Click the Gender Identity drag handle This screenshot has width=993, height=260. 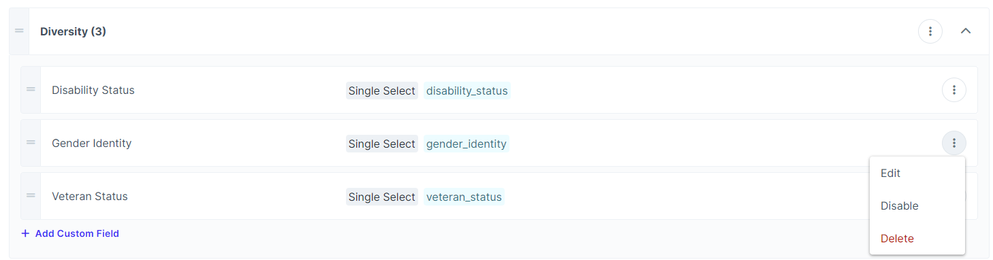tap(31, 143)
